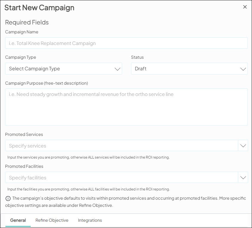Screen dimensions: 252x228
Task: Click into the Campaign Purpose text area
Action: tap(126, 107)
